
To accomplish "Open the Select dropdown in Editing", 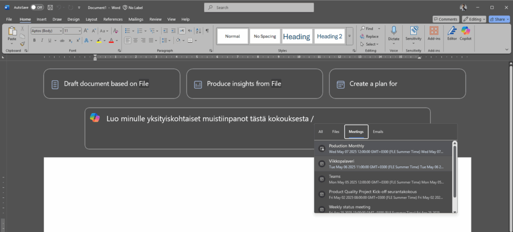I will coord(369,44).
